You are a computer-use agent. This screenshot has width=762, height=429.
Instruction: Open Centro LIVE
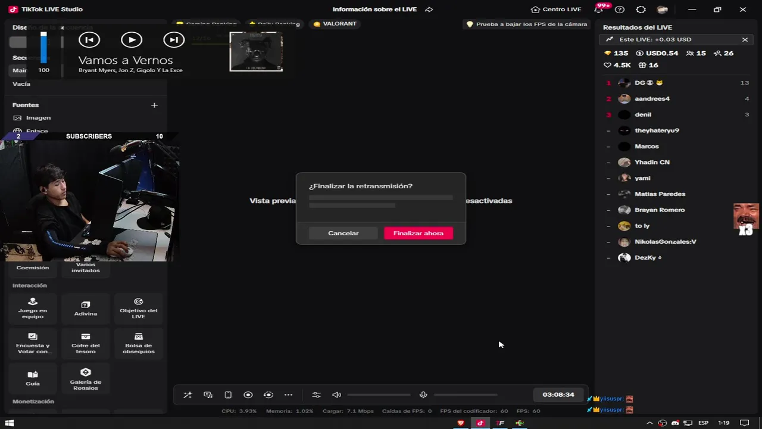556,10
